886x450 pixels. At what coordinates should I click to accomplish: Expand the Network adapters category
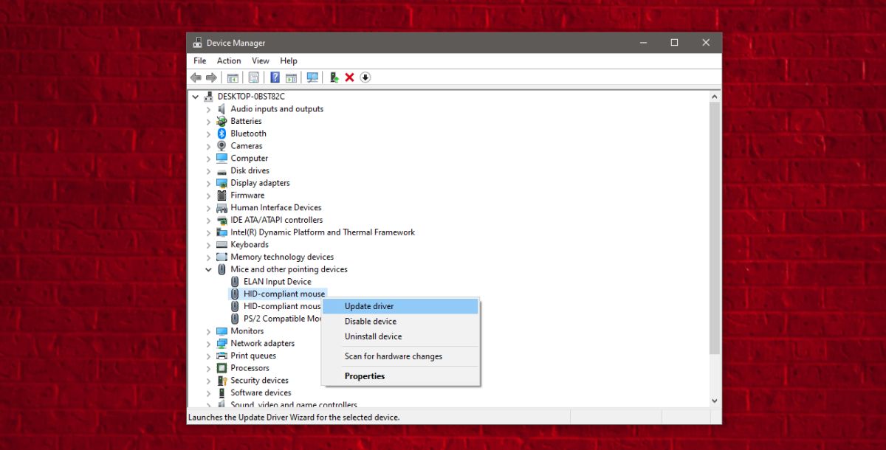click(x=208, y=343)
